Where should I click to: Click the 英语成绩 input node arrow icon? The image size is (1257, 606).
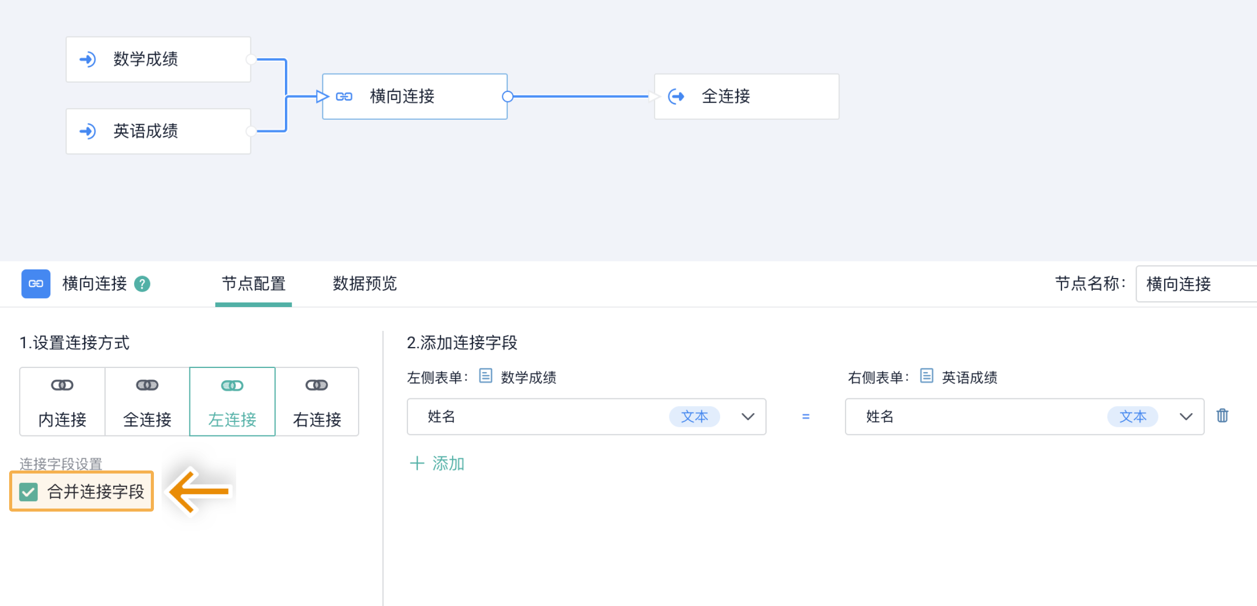tap(87, 131)
